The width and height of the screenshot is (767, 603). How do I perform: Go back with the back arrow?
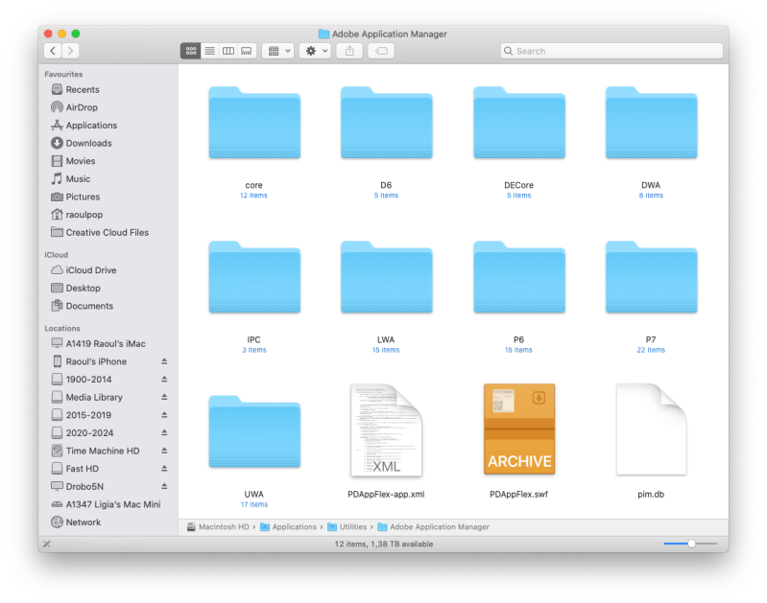tap(52, 51)
